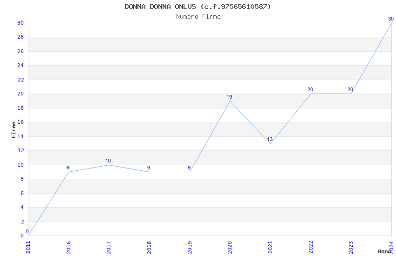Click data value 20 for year 2022

pos(310,89)
